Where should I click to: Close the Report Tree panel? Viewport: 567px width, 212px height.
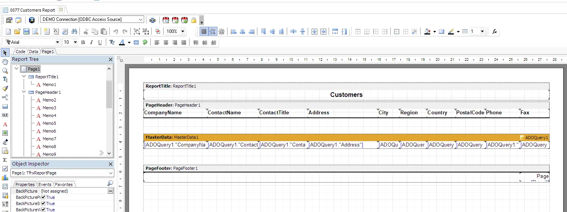tap(110, 59)
